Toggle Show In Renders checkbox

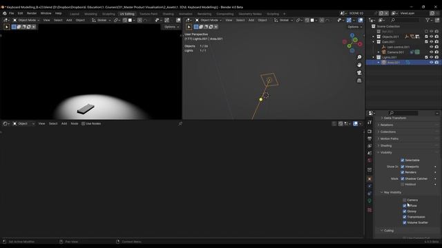click(x=402, y=172)
